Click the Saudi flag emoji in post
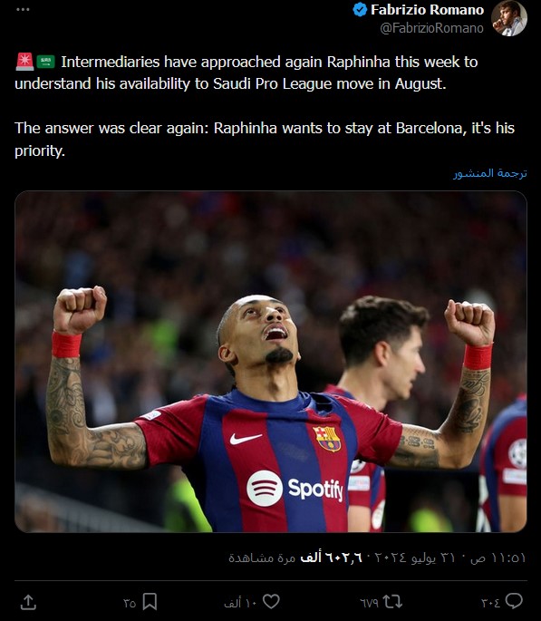 [46, 62]
